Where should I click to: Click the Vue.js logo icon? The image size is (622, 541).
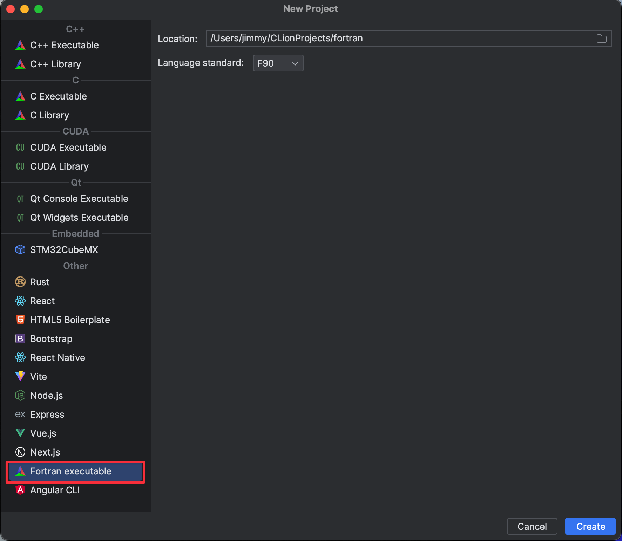tap(20, 433)
